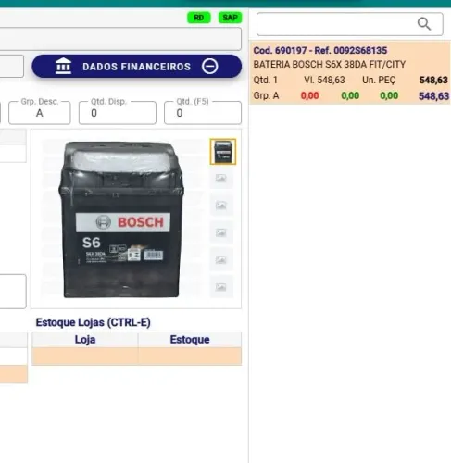Click the search magnifier icon

pos(424,24)
